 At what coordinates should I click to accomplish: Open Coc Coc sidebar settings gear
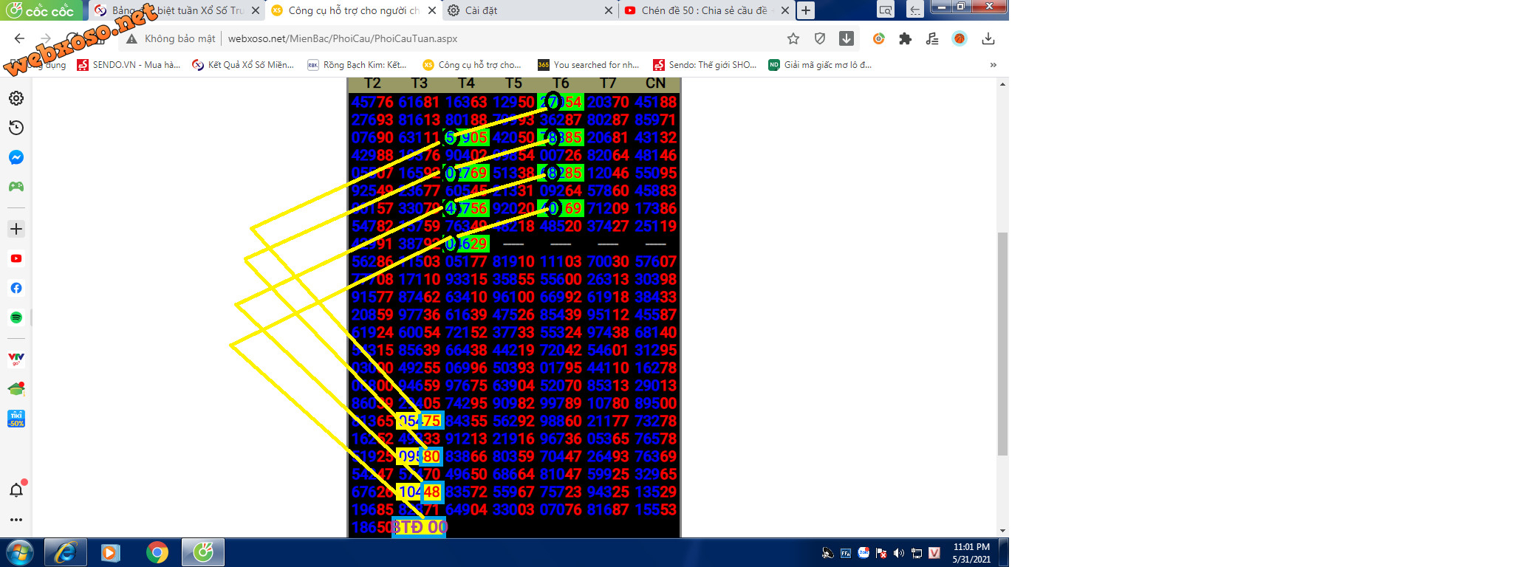click(x=16, y=98)
